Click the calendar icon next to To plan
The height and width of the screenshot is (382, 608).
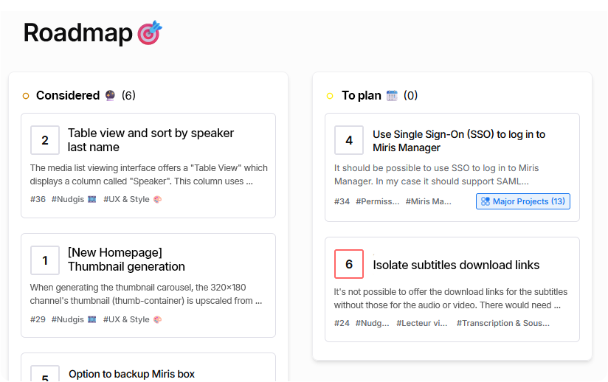click(392, 96)
